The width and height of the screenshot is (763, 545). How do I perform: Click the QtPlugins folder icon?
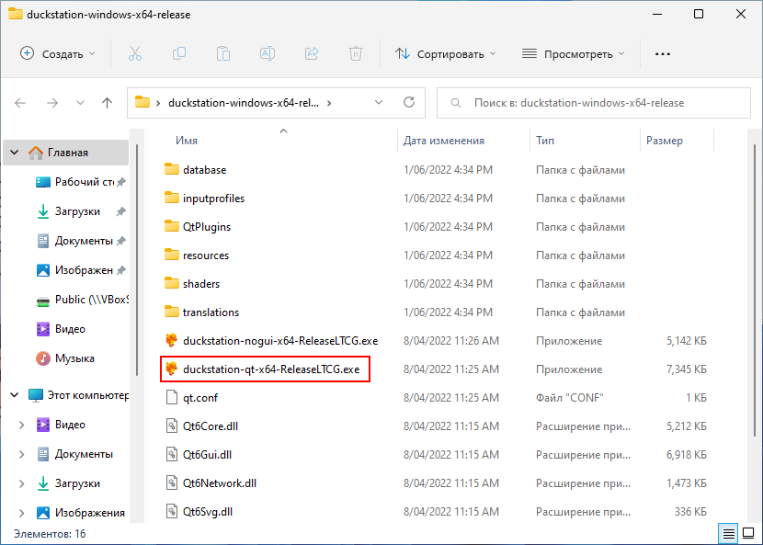(x=171, y=226)
